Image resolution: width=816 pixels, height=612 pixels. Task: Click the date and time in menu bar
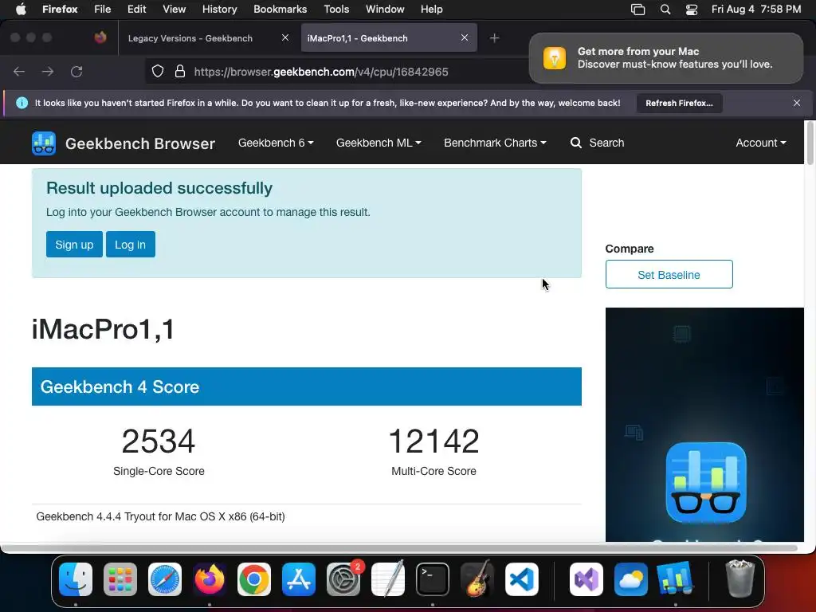click(x=756, y=10)
